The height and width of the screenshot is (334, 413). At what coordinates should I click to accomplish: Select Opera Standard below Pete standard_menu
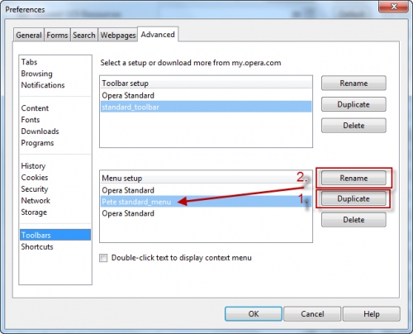click(206, 213)
